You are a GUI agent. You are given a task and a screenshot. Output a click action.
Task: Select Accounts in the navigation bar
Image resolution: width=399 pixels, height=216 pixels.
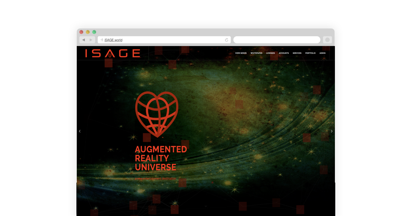tap(283, 53)
